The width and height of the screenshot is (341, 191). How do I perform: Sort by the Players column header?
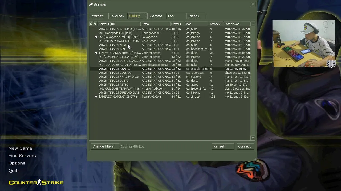pos(177,24)
